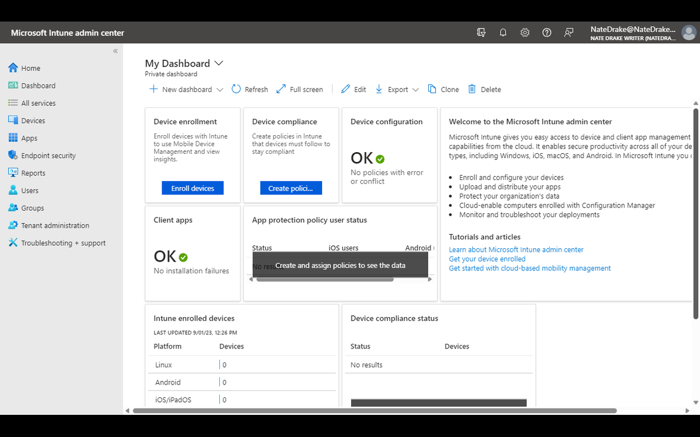The width and height of the screenshot is (700, 437).
Task: Open the portal directory icon in header
Action: coord(481,33)
